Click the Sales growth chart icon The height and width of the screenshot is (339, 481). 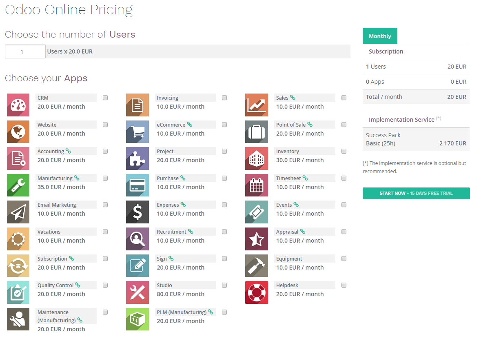[257, 105]
